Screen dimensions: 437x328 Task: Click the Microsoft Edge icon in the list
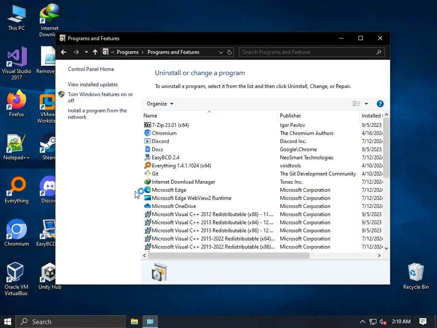(147, 190)
